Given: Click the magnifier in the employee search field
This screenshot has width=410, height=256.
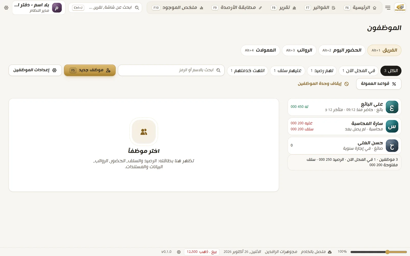Looking at the screenshot, I should pyautogui.click(x=218, y=70).
